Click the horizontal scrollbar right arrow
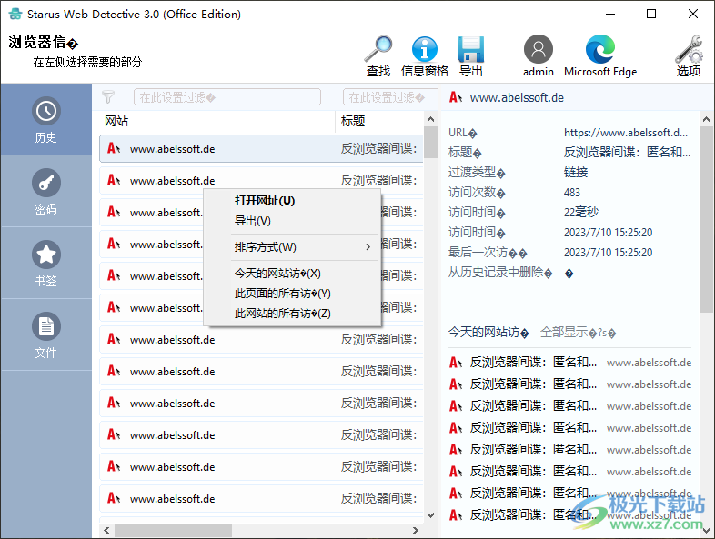Screen dimensions: 715x539 pyautogui.click(x=416, y=530)
